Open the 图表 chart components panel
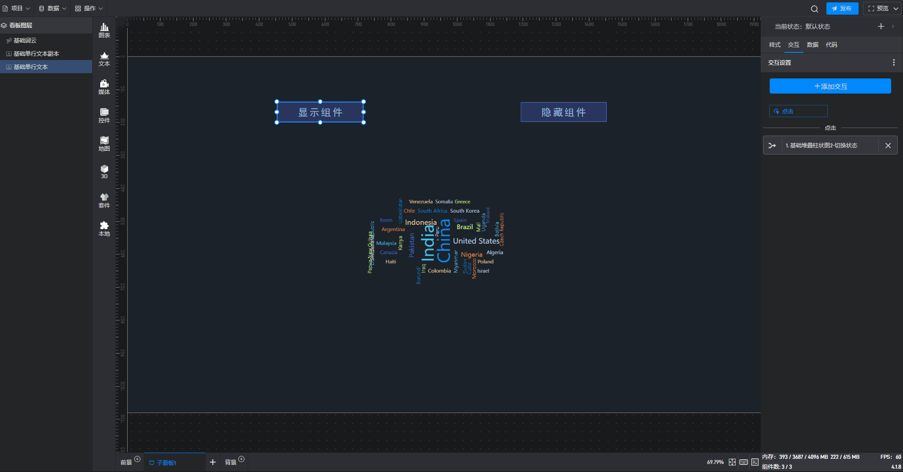Screen dimensions: 903x472 click(104, 30)
